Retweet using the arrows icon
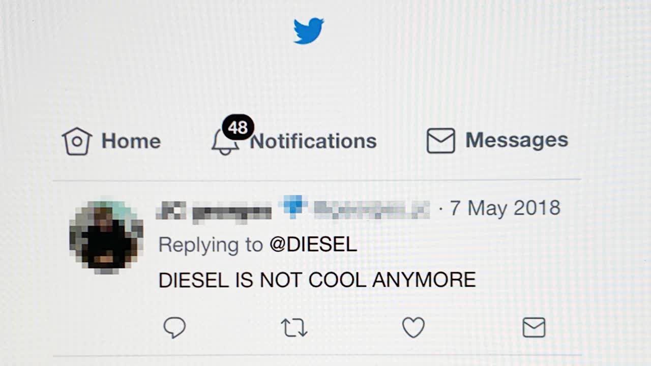 (294, 328)
